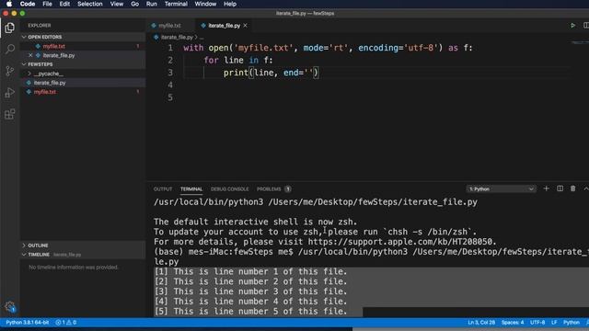Click the support.apple.com link in terminal
This screenshot has height=331, width=589.
click(x=400, y=242)
